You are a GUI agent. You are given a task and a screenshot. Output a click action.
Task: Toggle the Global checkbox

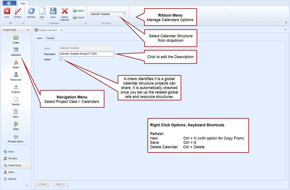61,60
